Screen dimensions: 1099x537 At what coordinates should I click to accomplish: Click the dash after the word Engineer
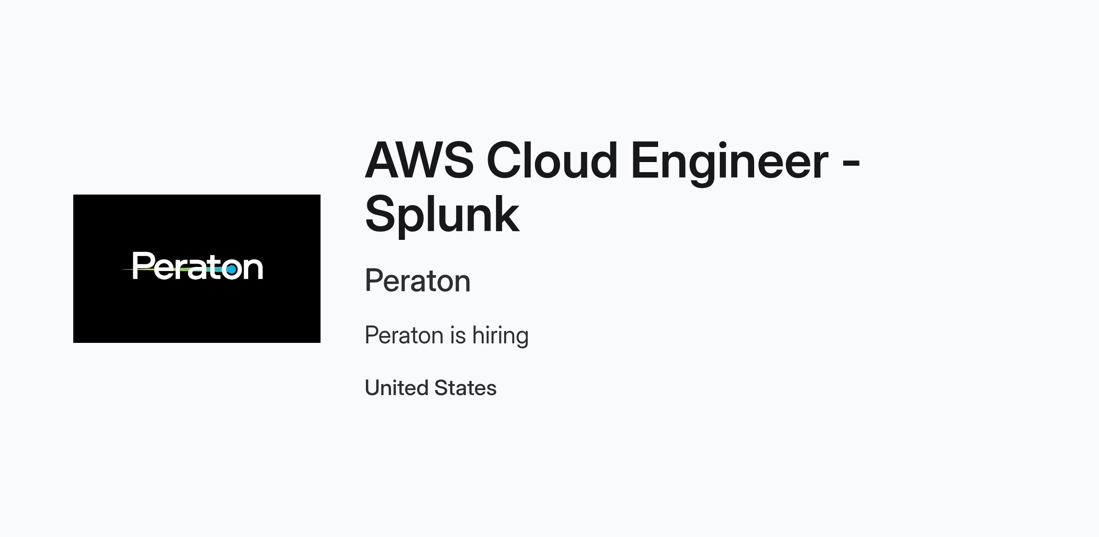tap(851, 165)
